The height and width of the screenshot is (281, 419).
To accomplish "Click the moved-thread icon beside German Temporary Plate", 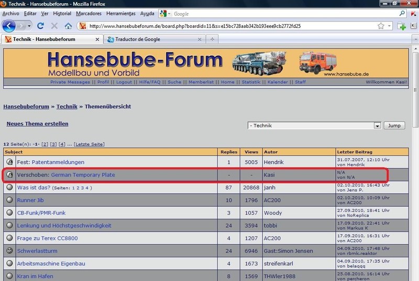I will (x=9, y=175).
